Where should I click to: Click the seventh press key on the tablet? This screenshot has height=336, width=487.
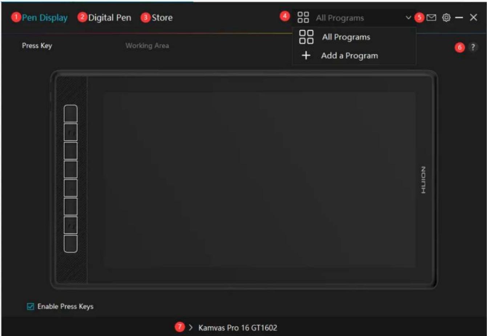pos(71,225)
